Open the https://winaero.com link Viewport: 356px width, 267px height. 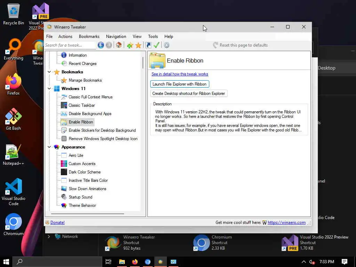pyautogui.click(x=286, y=222)
